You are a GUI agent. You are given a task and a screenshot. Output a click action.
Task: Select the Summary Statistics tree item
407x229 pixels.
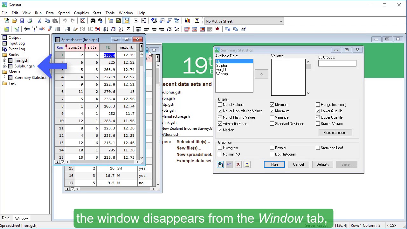point(30,78)
